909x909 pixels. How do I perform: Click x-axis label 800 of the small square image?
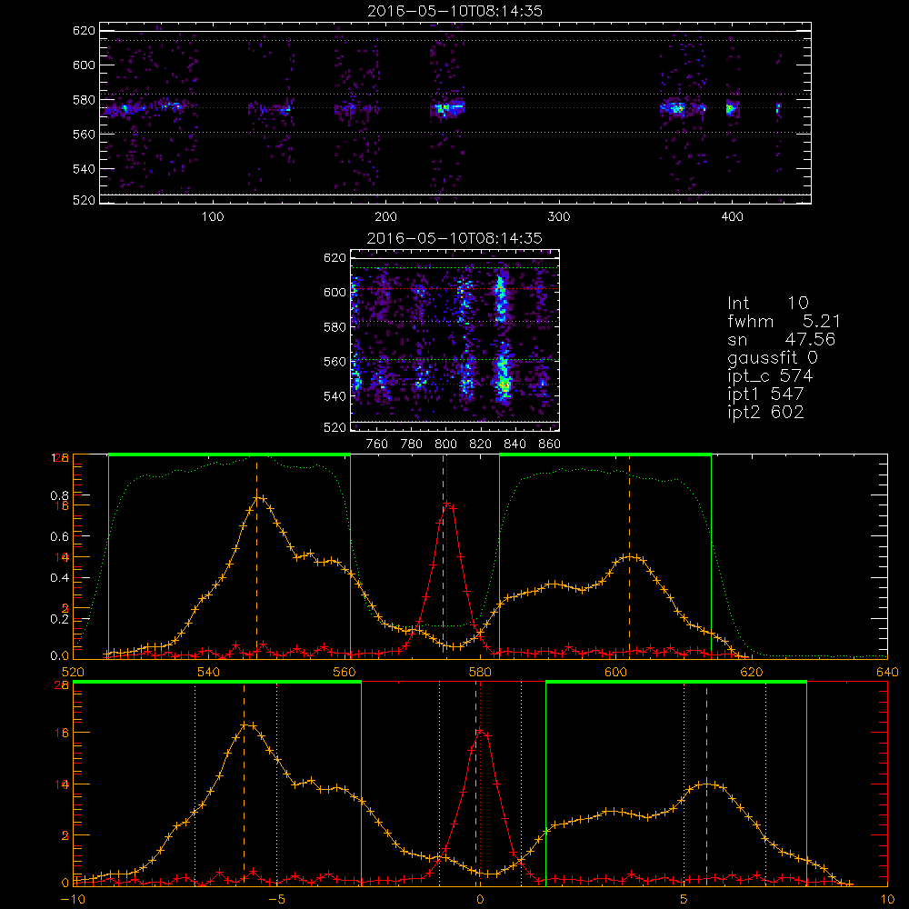tap(445, 445)
